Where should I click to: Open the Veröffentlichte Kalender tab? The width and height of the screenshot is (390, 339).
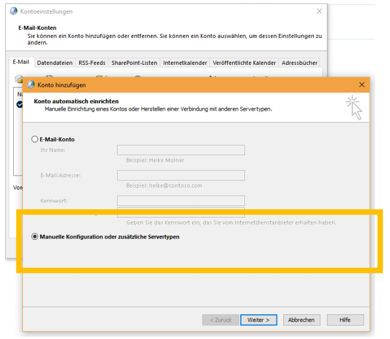click(x=244, y=63)
